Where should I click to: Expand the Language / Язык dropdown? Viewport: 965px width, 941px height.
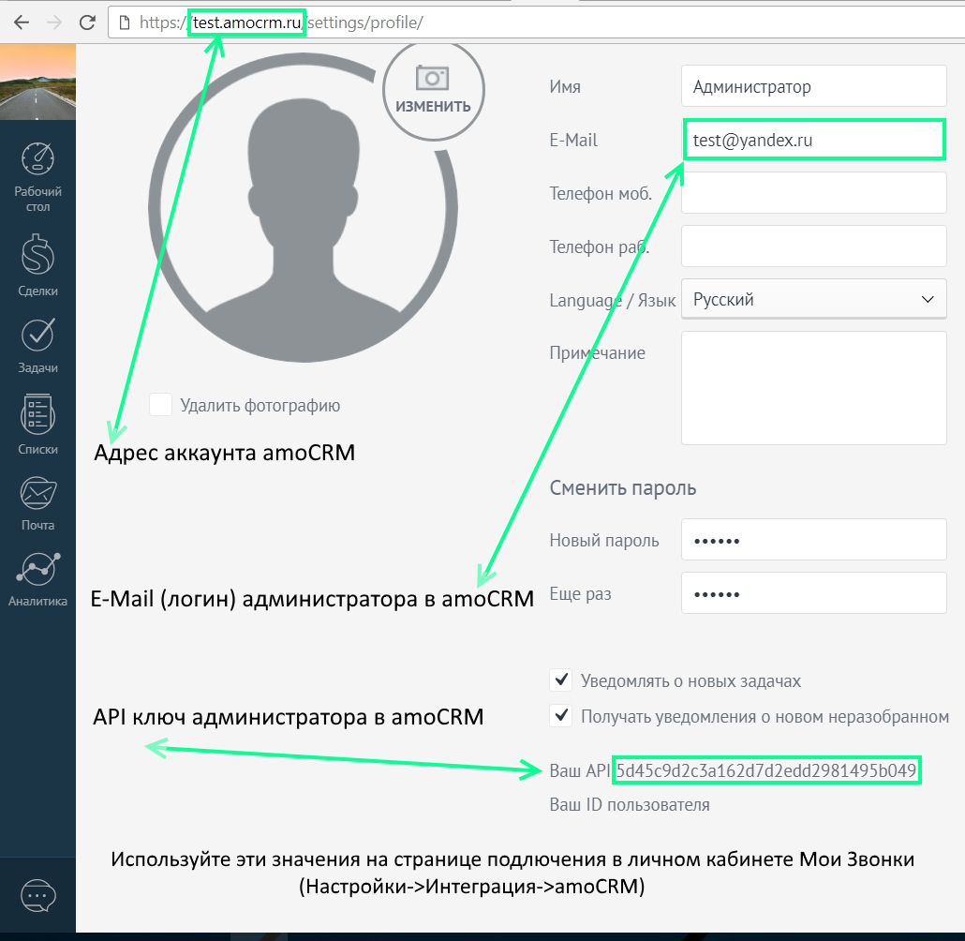pyautogui.click(x=813, y=300)
